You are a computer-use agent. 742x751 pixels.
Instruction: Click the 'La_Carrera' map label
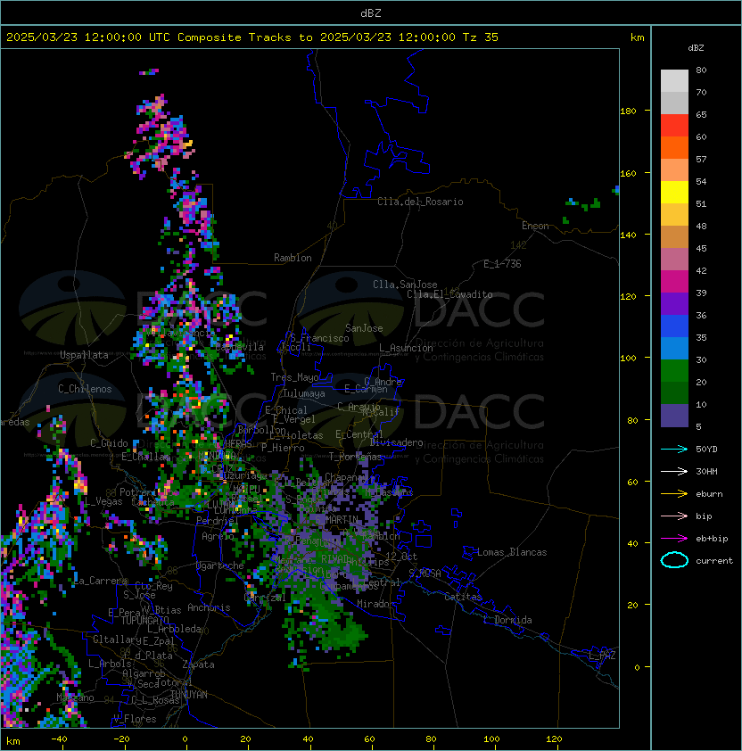100,581
